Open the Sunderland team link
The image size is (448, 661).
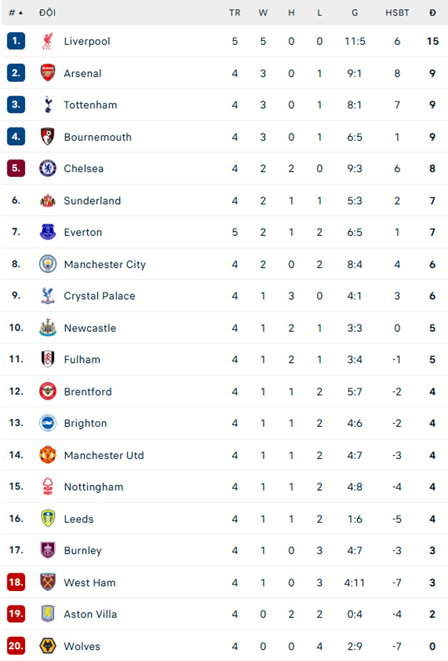(x=92, y=201)
